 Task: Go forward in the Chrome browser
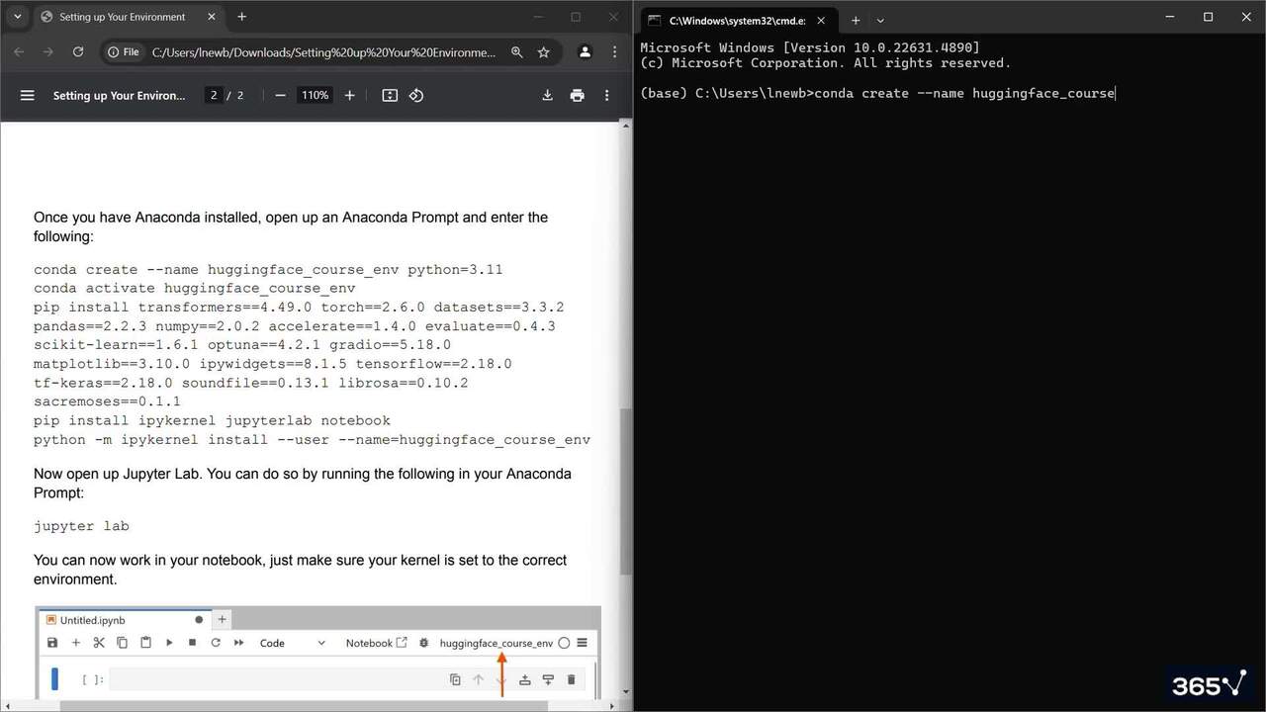pyautogui.click(x=48, y=51)
